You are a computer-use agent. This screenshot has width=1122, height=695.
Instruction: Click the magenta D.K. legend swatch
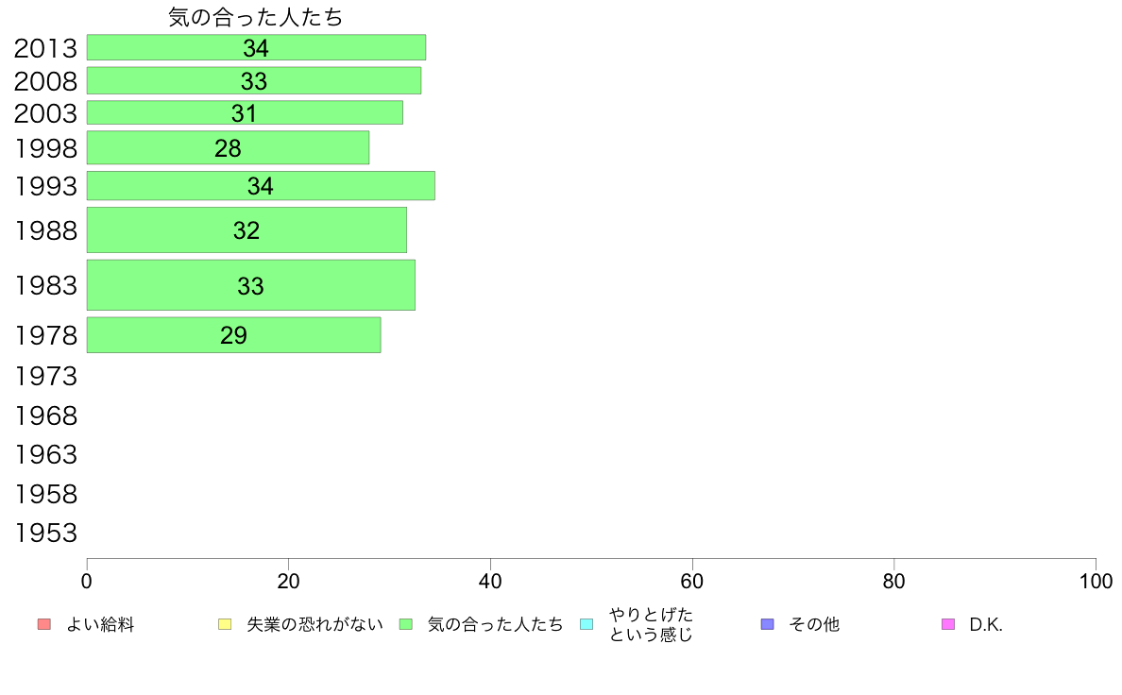(x=948, y=624)
